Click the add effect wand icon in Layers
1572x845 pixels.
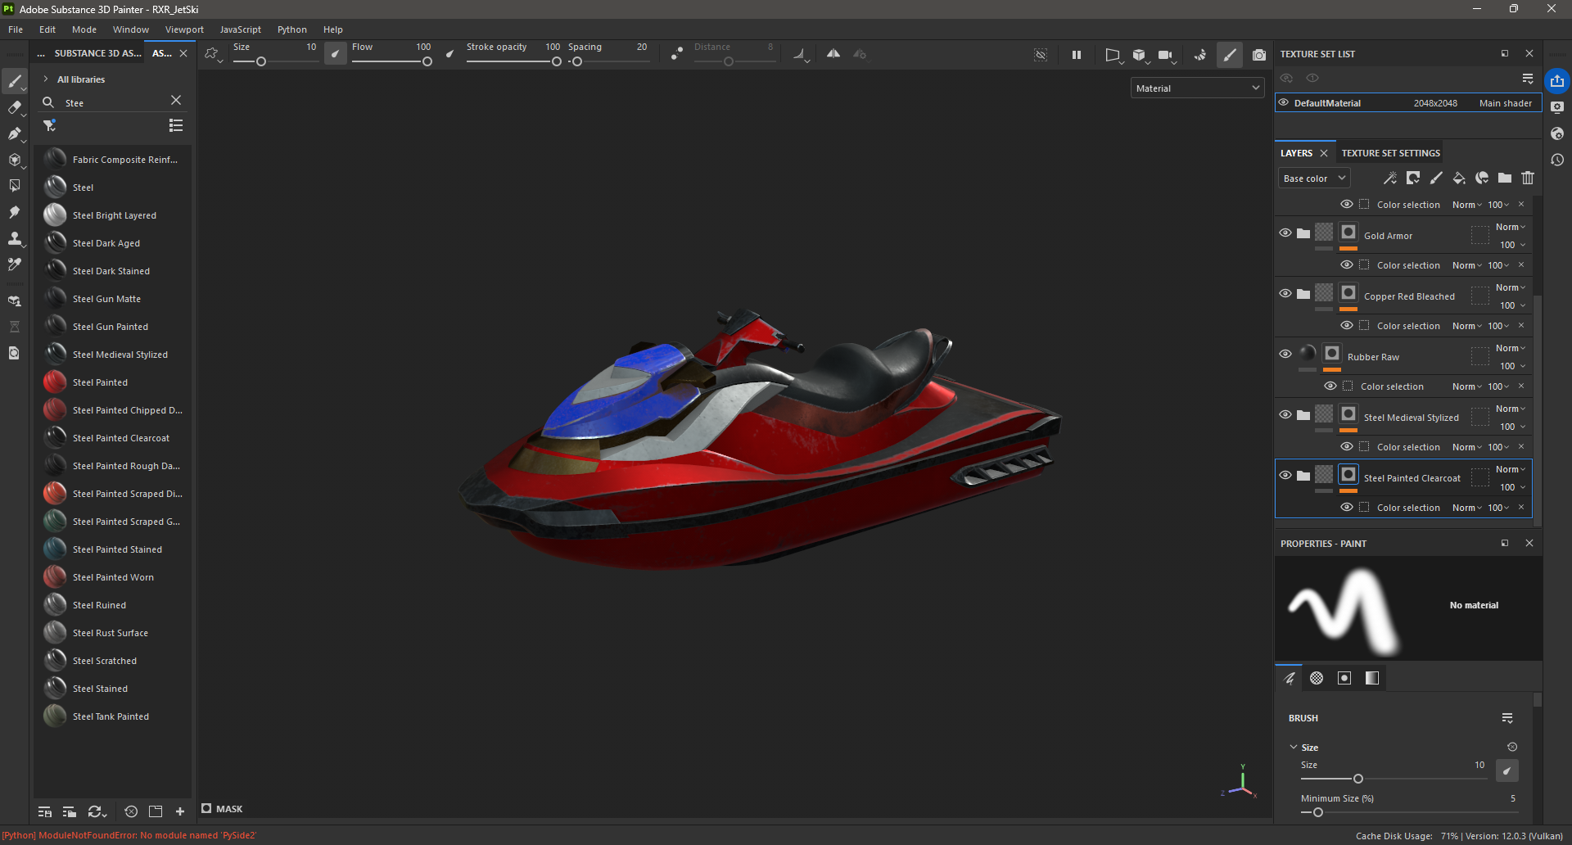point(1390,178)
